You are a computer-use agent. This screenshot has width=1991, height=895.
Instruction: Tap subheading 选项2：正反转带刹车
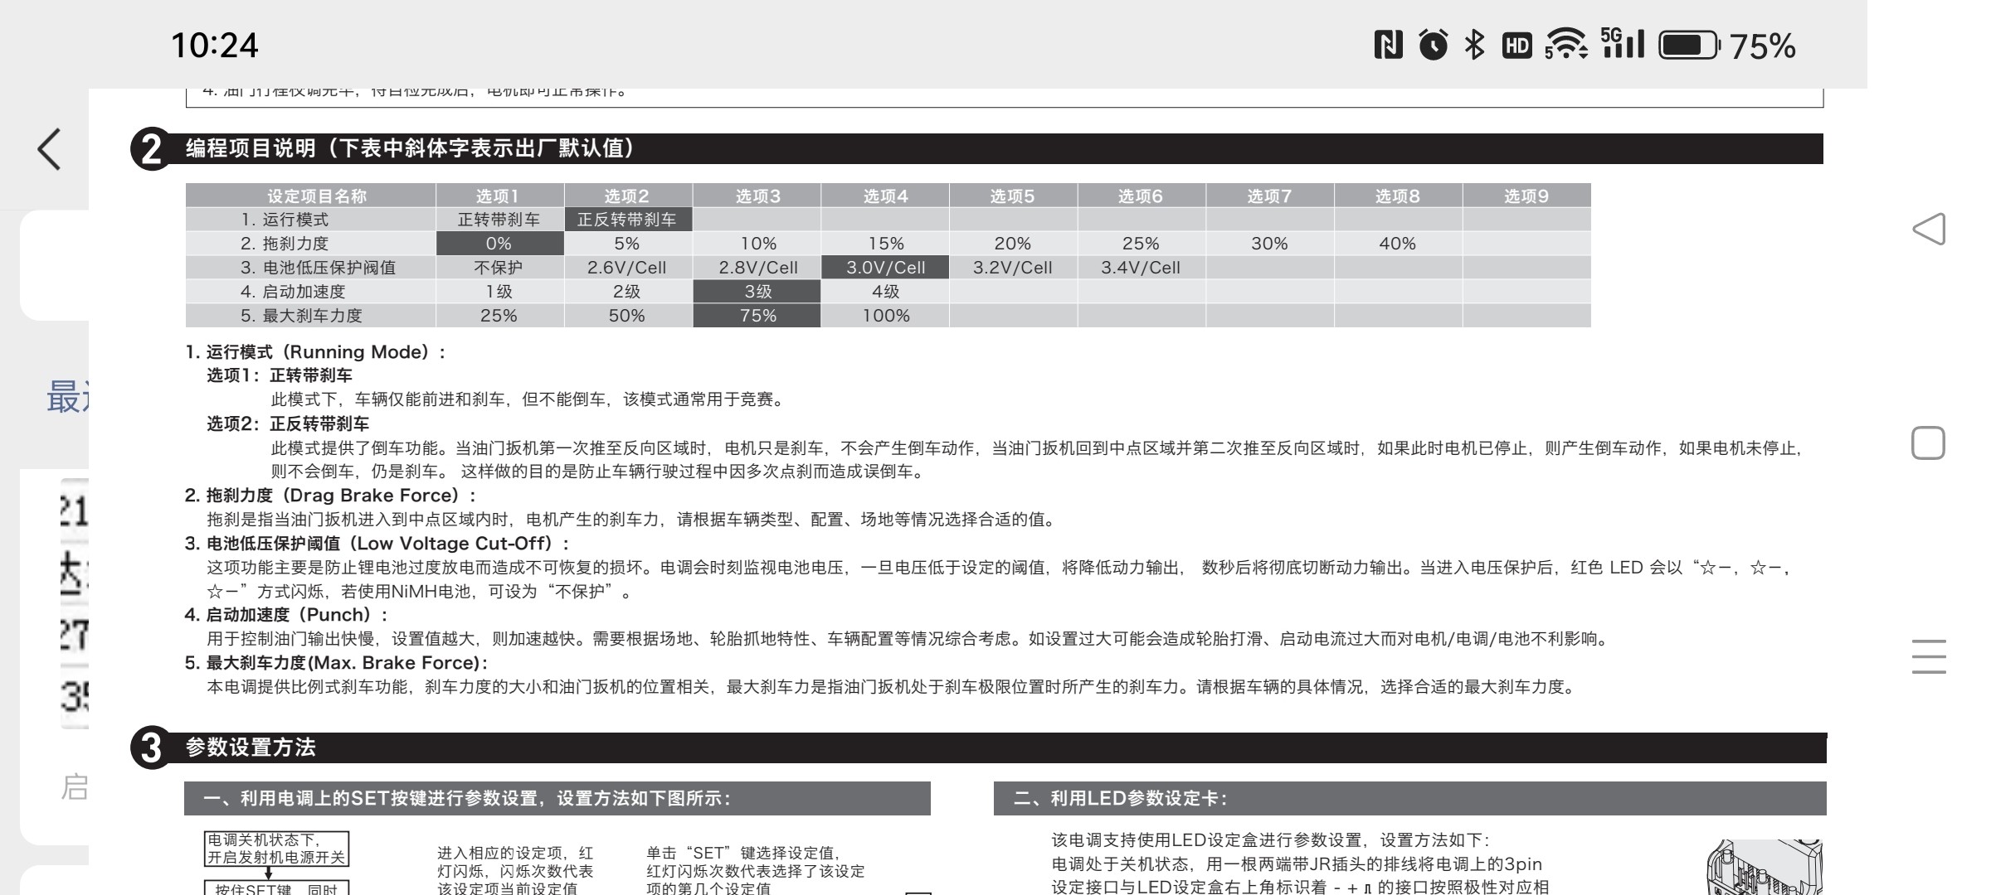coord(288,424)
